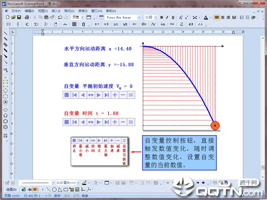Open the Times New Roman font dropdown

click(139, 17)
